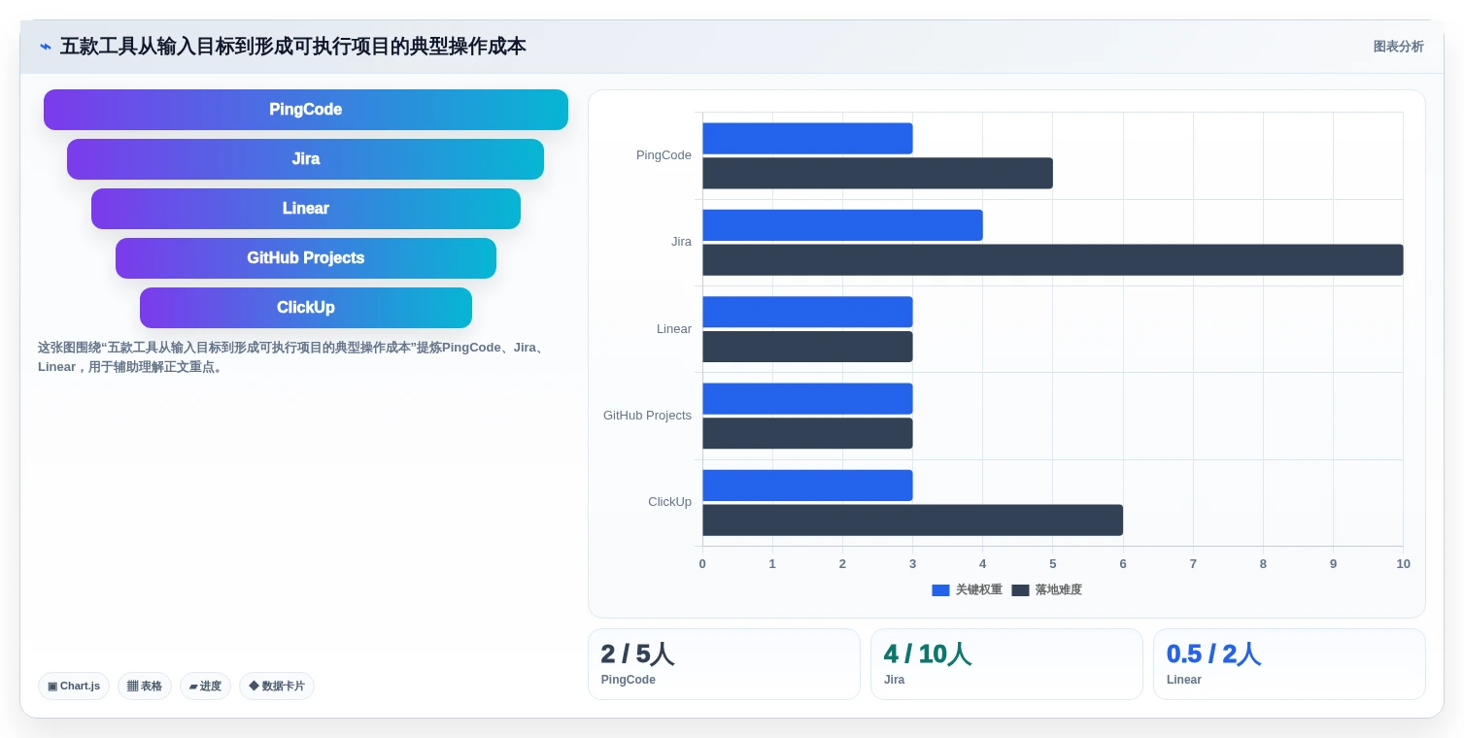Click the 数据卡片 tag chip
1464x738 pixels.
[277, 686]
